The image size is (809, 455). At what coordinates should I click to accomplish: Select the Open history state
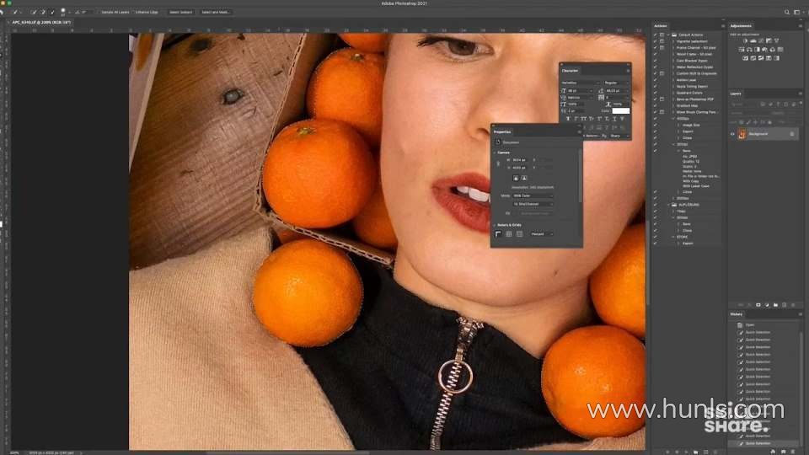click(x=750, y=325)
